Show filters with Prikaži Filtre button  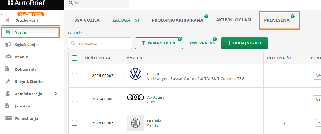(x=159, y=43)
